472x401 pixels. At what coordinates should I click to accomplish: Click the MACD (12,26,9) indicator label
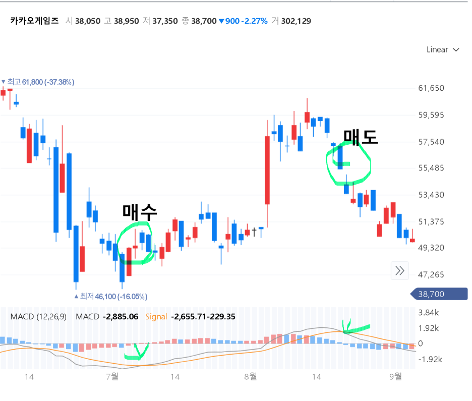38,317
